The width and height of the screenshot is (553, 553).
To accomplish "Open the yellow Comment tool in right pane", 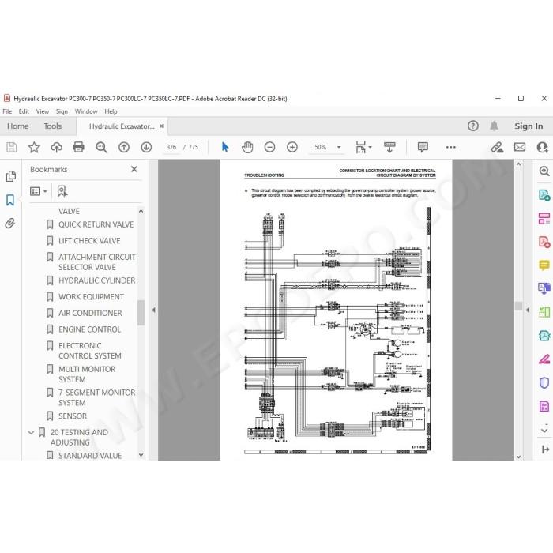I will (x=544, y=265).
